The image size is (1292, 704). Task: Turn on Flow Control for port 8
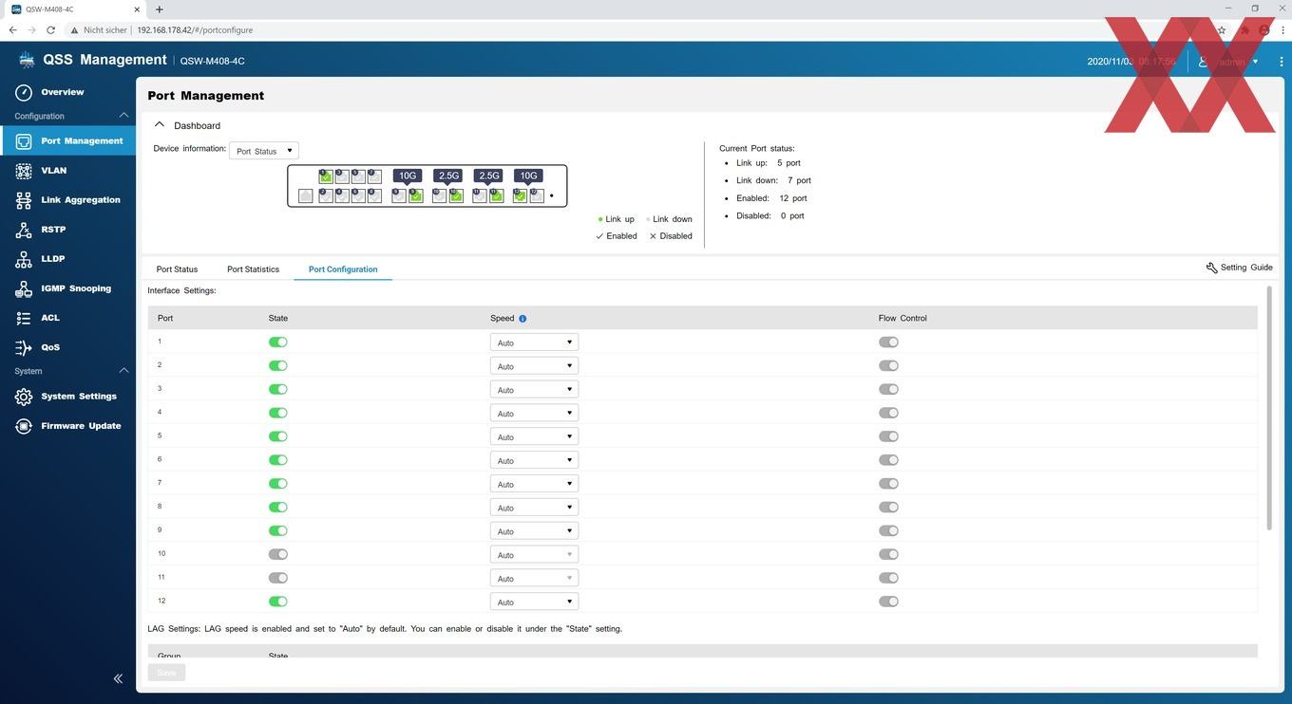(x=888, y=507)
